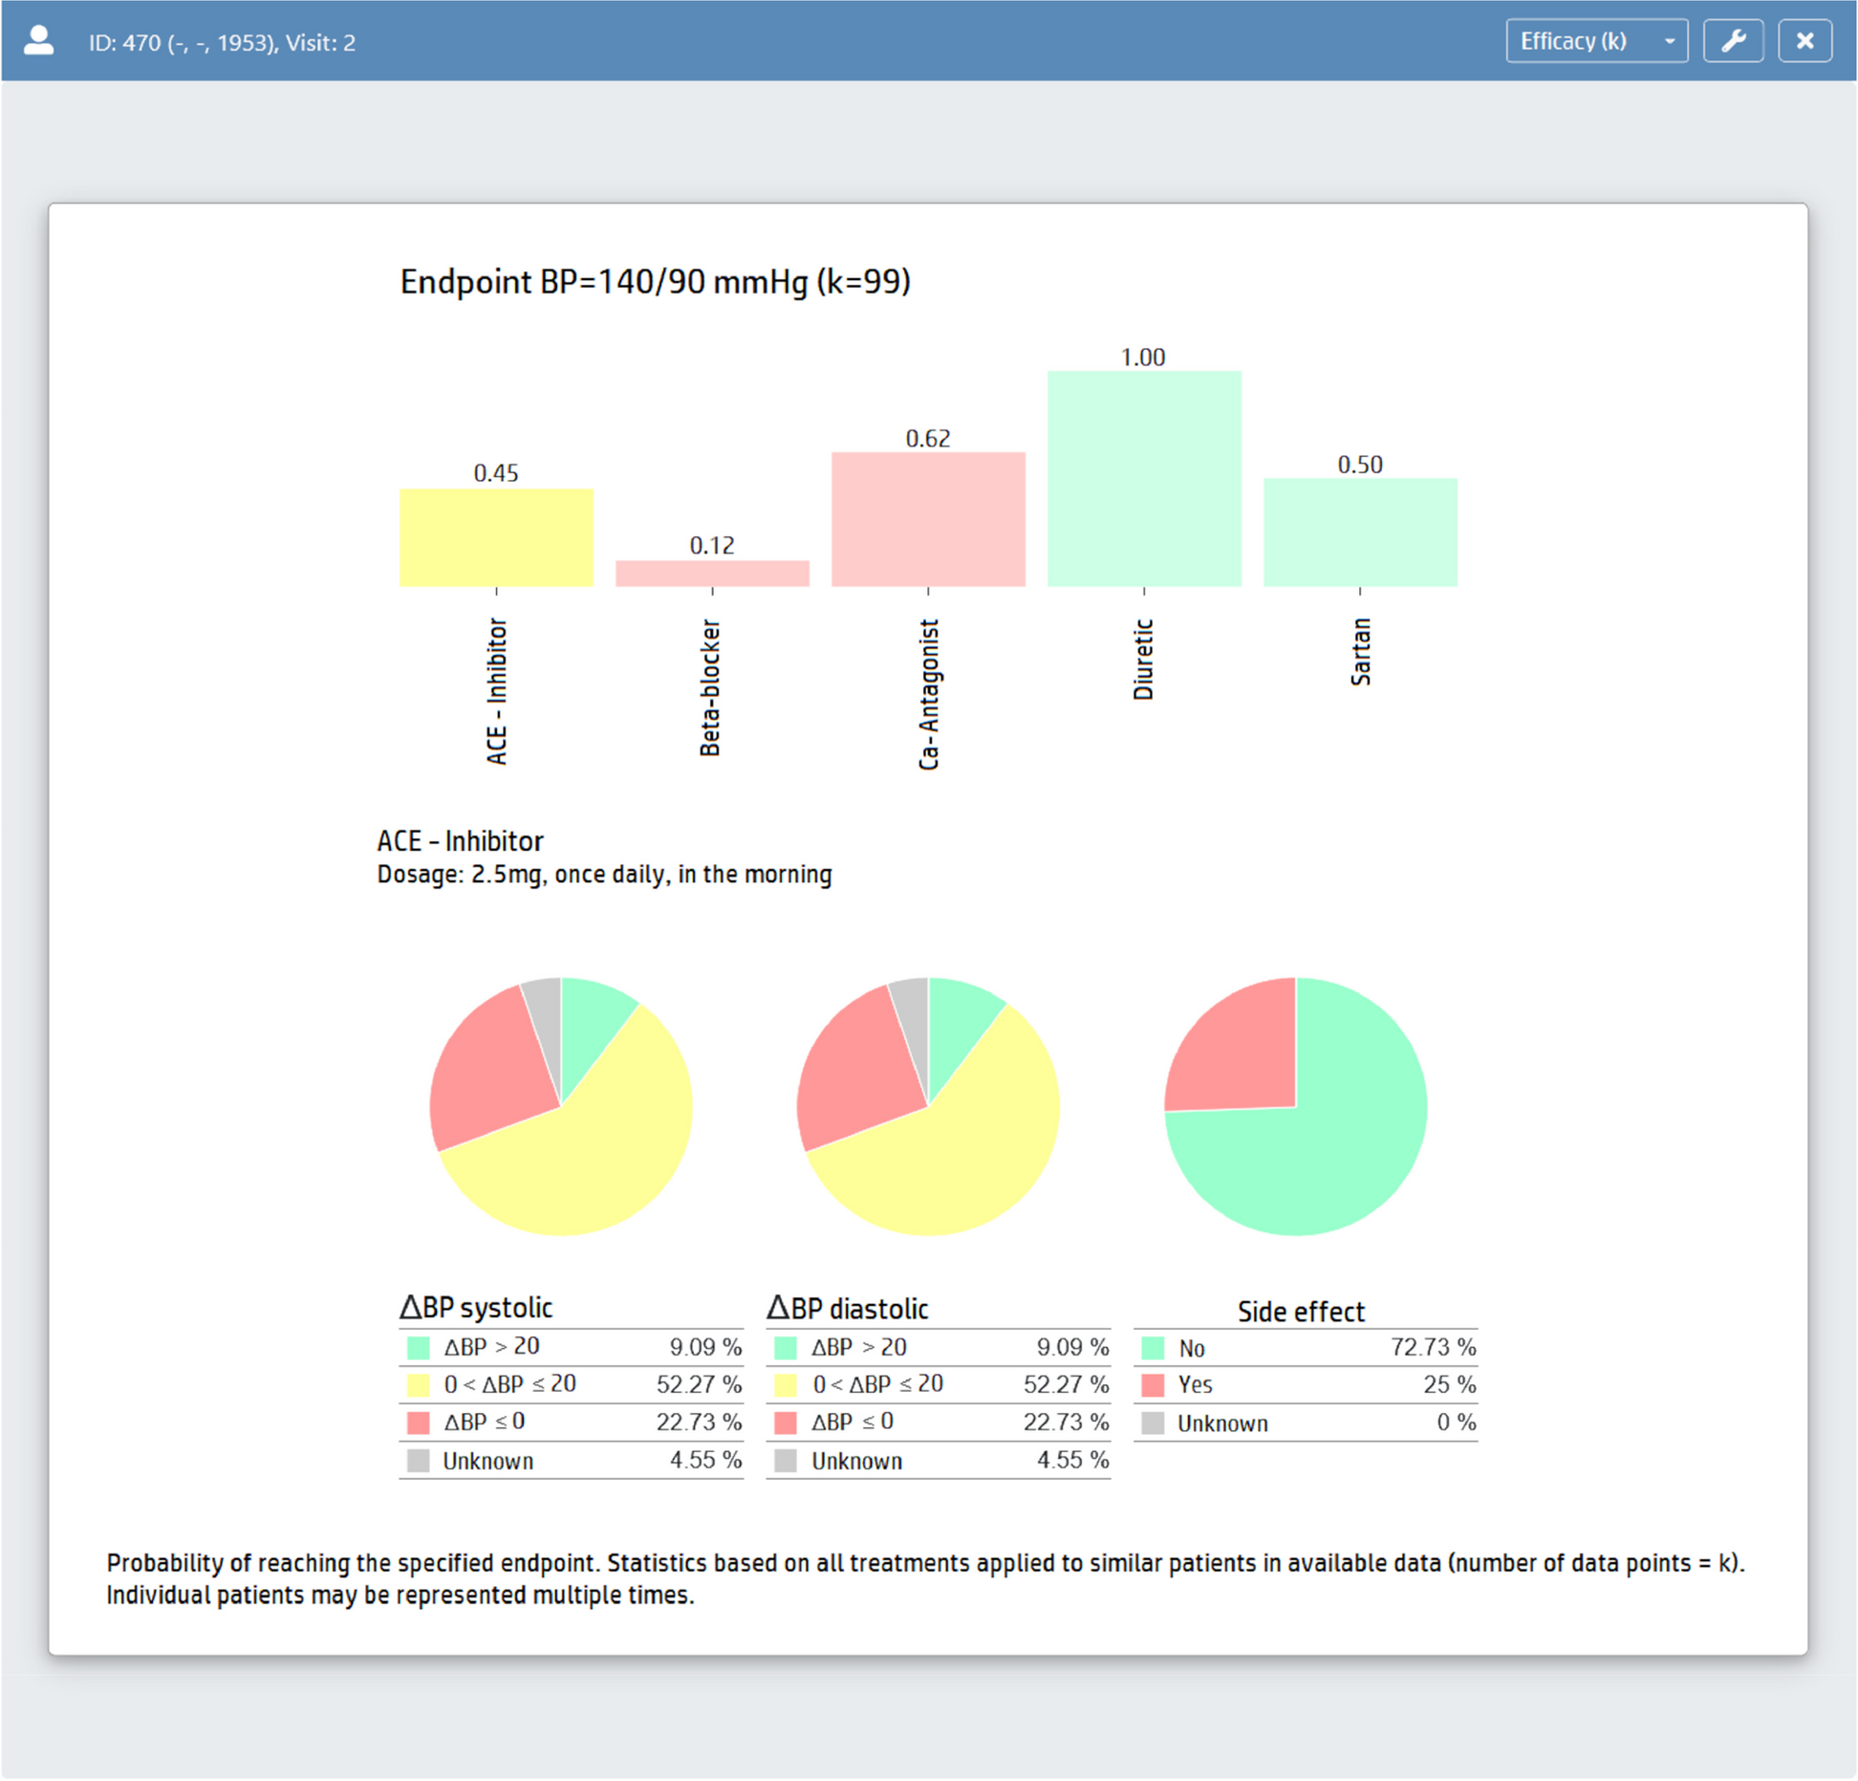
Task: Click the Ca-Antagonist axis label
Action: pyautogui.click(x=928, y=694)
